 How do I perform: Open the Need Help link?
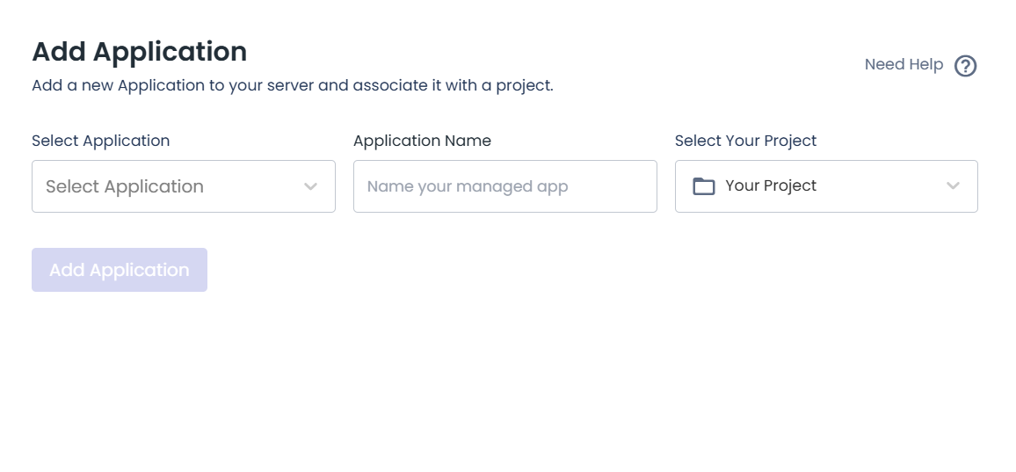click(x=904, y=65)
